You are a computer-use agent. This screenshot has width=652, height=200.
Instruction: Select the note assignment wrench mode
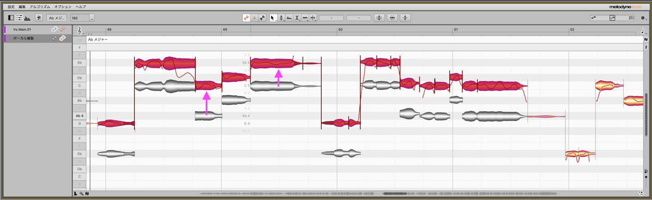pos(262,18)
